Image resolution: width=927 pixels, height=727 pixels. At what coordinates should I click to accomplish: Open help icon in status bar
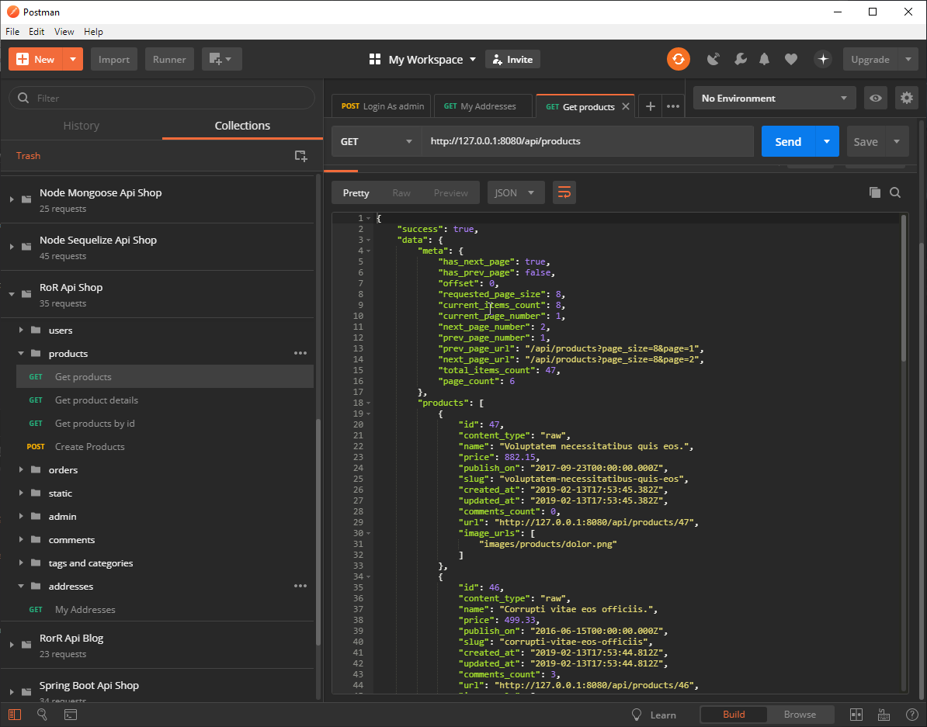click(x=911, y=715)
